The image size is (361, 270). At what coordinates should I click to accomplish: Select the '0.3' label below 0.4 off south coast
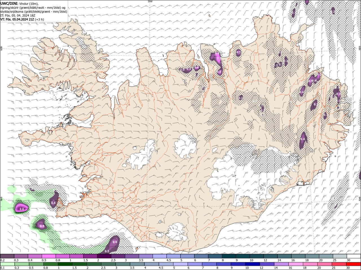click(x=107, y=251)
